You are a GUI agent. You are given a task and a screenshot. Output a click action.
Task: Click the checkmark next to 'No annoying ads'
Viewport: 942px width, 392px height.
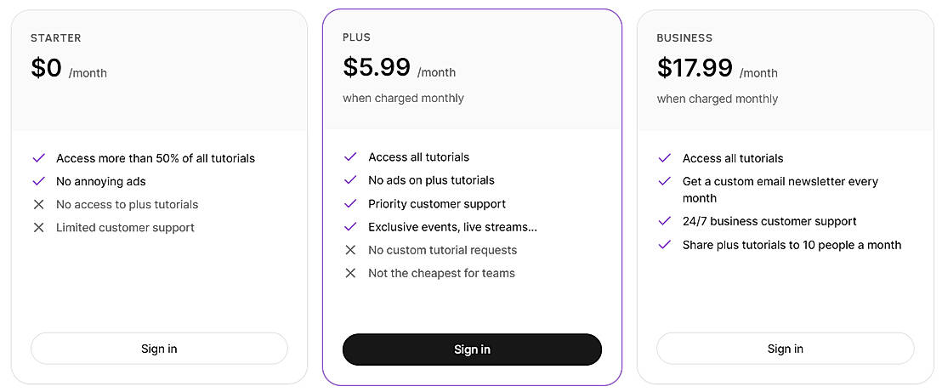tap(38, 181)
